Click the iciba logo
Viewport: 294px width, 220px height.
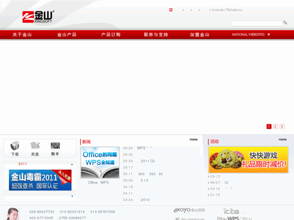235,212
